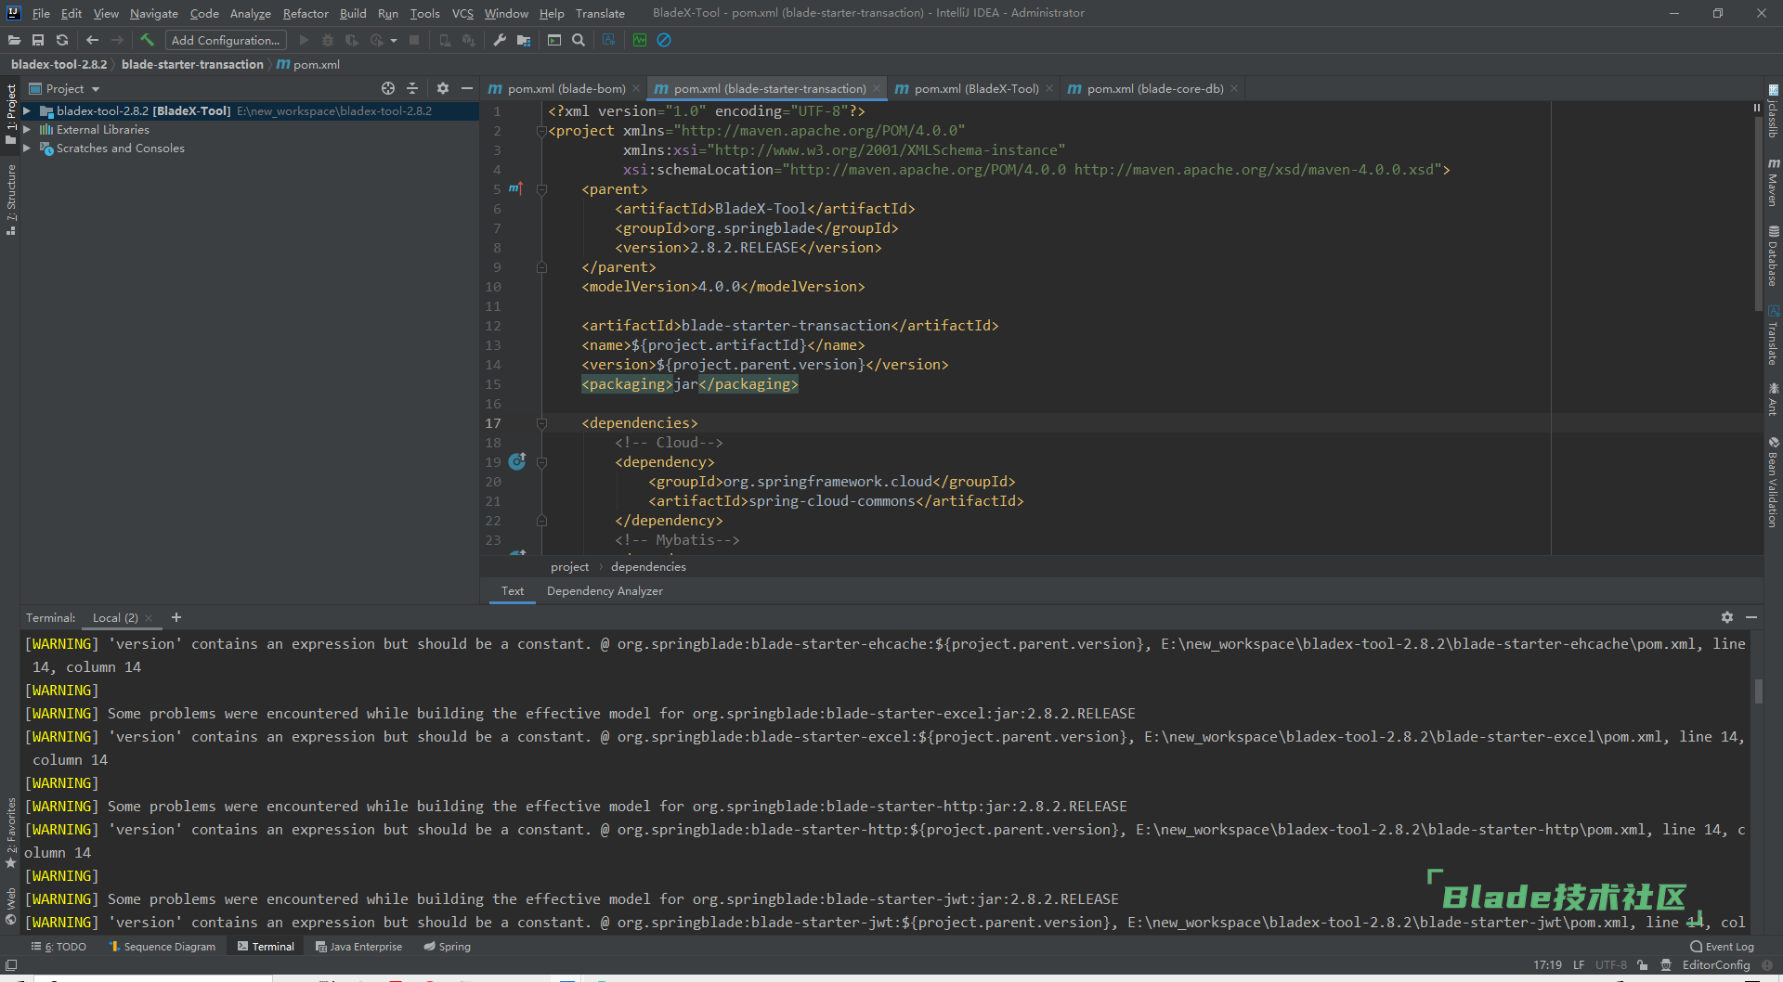Open the Add Configuration selector
1783x982 pixels.
tap(226, 40)
